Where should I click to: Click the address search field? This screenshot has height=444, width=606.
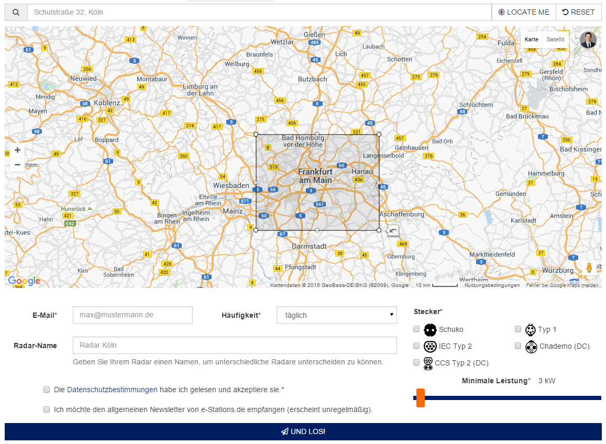point(259,13)
